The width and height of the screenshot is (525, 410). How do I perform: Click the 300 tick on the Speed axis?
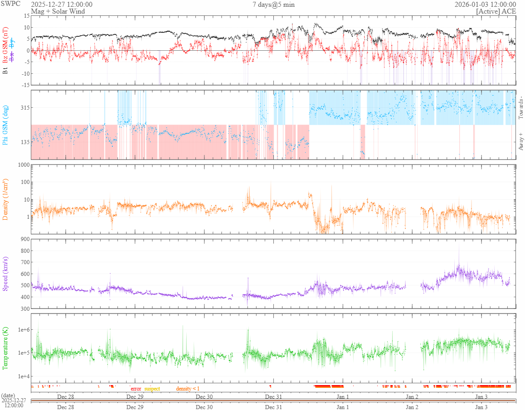point(25,309)
